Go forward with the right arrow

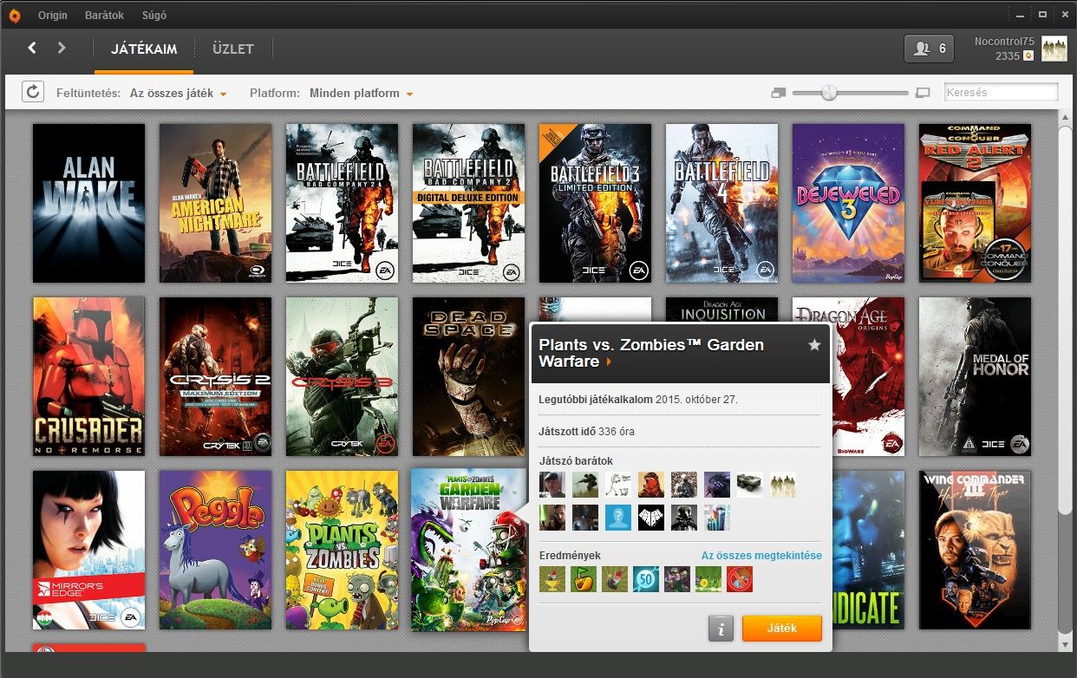coord(62,49)
